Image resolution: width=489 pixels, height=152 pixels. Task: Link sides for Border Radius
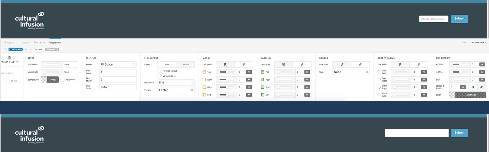(x=419, y=65)
